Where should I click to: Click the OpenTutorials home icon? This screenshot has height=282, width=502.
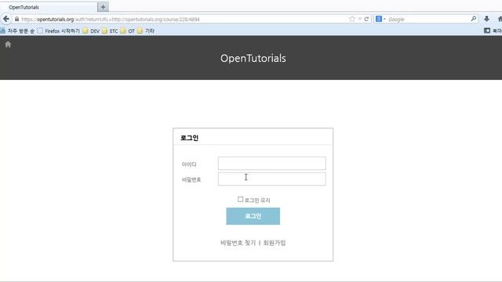coord(8,45)
